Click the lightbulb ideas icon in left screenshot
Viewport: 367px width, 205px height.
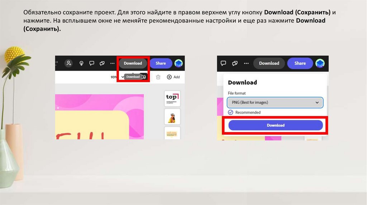click(x=81, y=63)
